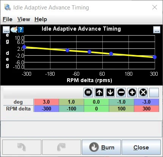Click the blank button right of multiply
This screenshot has width=163, height=157.
pos(154,92)
